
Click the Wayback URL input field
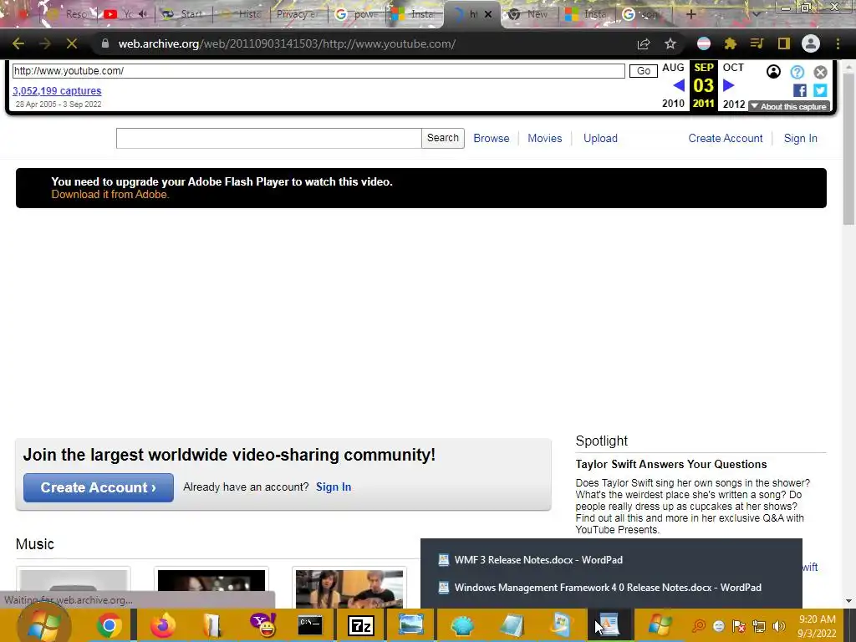click(x=318, y=71)
